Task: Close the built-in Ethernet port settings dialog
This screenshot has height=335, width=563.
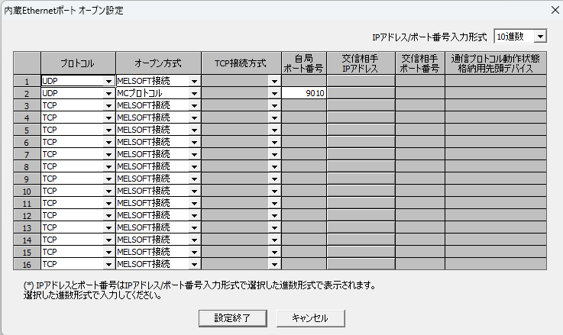Action: pyautogui.click(x=554, y=11)
